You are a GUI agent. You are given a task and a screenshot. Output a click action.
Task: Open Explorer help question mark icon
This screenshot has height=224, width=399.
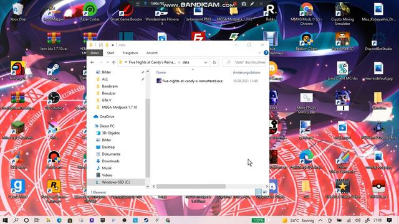tap(266, 52)
